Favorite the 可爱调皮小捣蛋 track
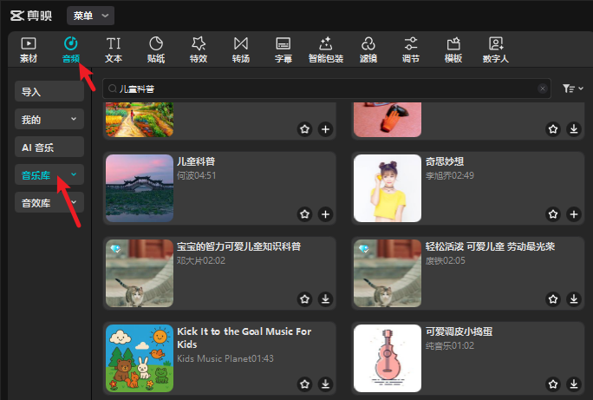Viewport: 593px width, 400px height. pyautogui.click(x=553, y=384)
